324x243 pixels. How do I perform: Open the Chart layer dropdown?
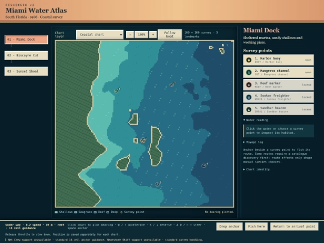point(100,35)
